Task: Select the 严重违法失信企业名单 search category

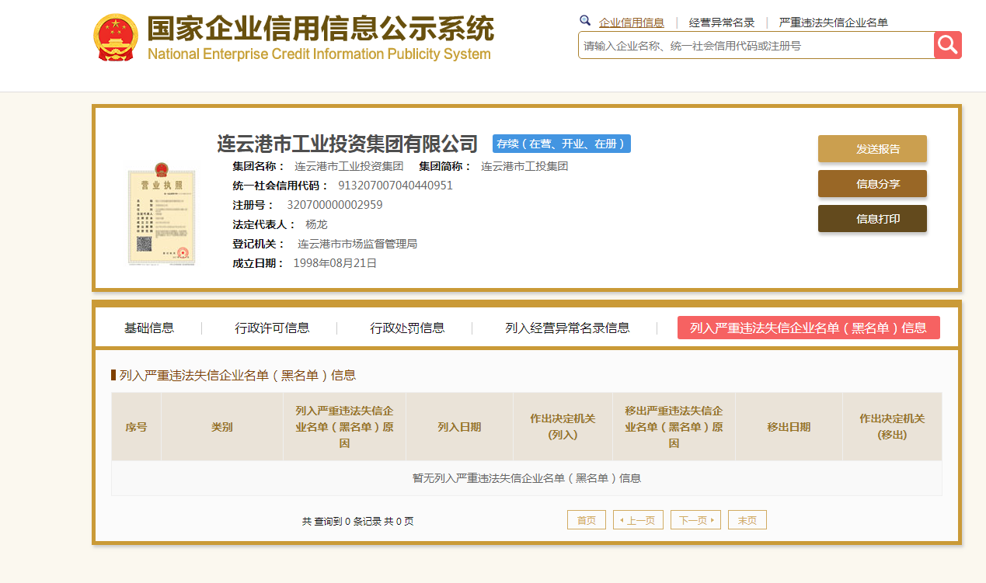Action: coord(833,23)
